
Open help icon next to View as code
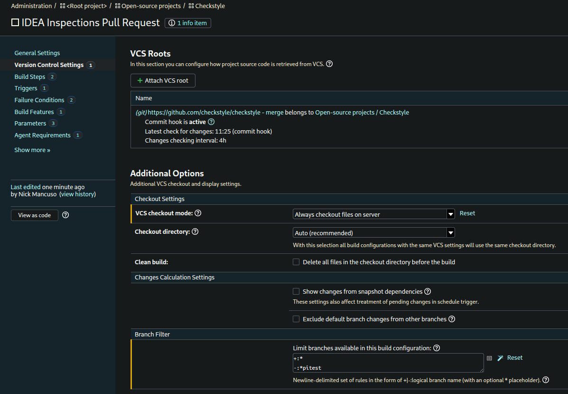coord(65,215)
